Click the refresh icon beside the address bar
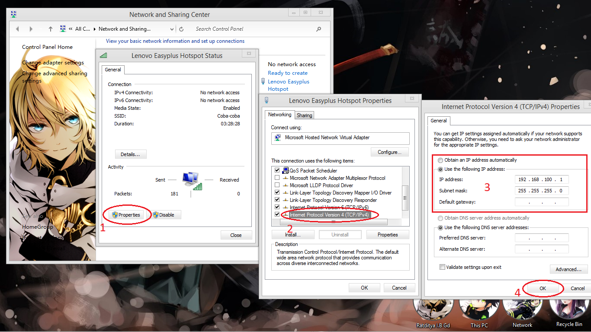Viewport: 591px width, 332px height. point(181,29)
